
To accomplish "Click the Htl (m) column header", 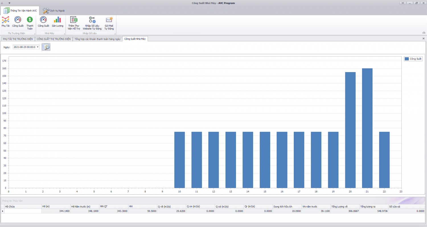I will click(56, 207).
